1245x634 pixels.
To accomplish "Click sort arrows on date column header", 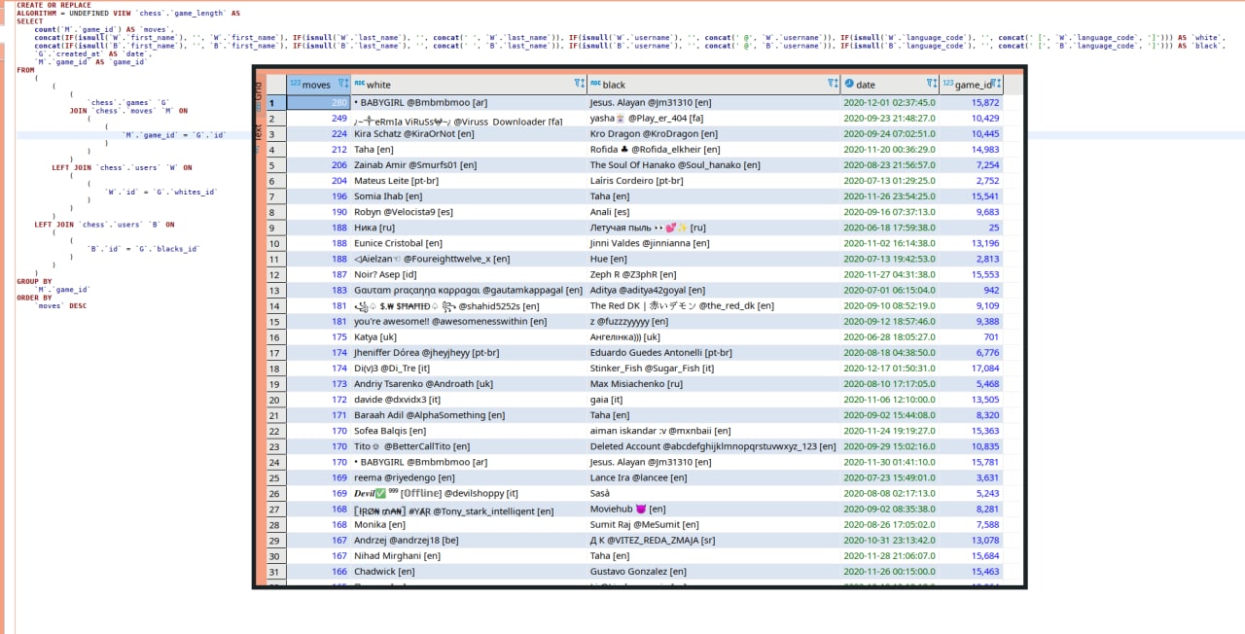I will (935, 84).
